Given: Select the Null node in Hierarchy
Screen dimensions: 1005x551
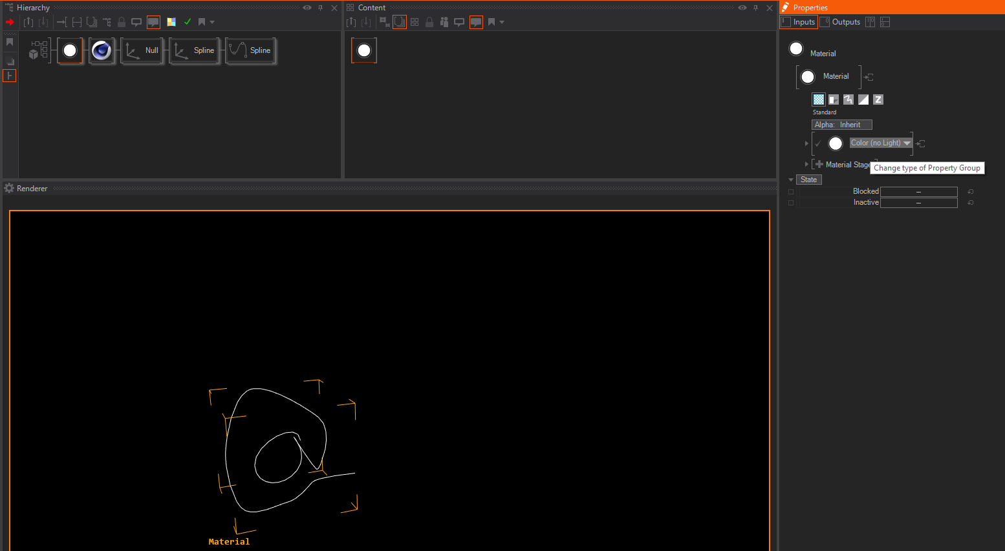Looking at the screenshot, I should [x=142, y=50].
